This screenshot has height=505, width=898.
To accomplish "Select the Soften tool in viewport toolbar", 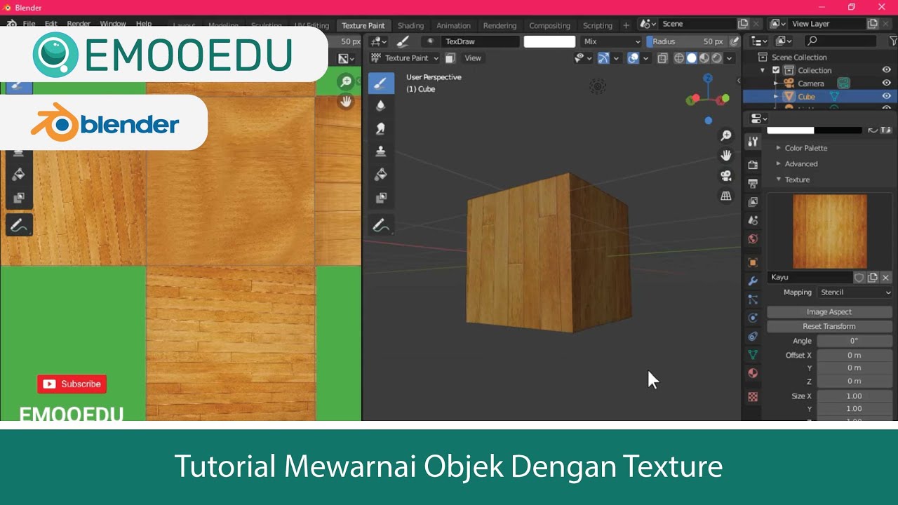I will 381,106.
